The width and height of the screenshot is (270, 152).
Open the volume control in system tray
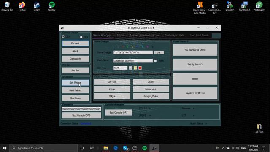pos(238,148)
